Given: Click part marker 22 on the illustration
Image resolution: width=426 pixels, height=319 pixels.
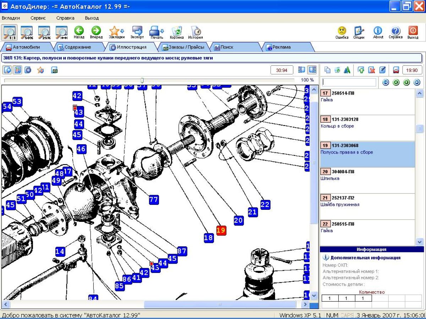Looking at the screenshot, I should click(x=265, y=204).
